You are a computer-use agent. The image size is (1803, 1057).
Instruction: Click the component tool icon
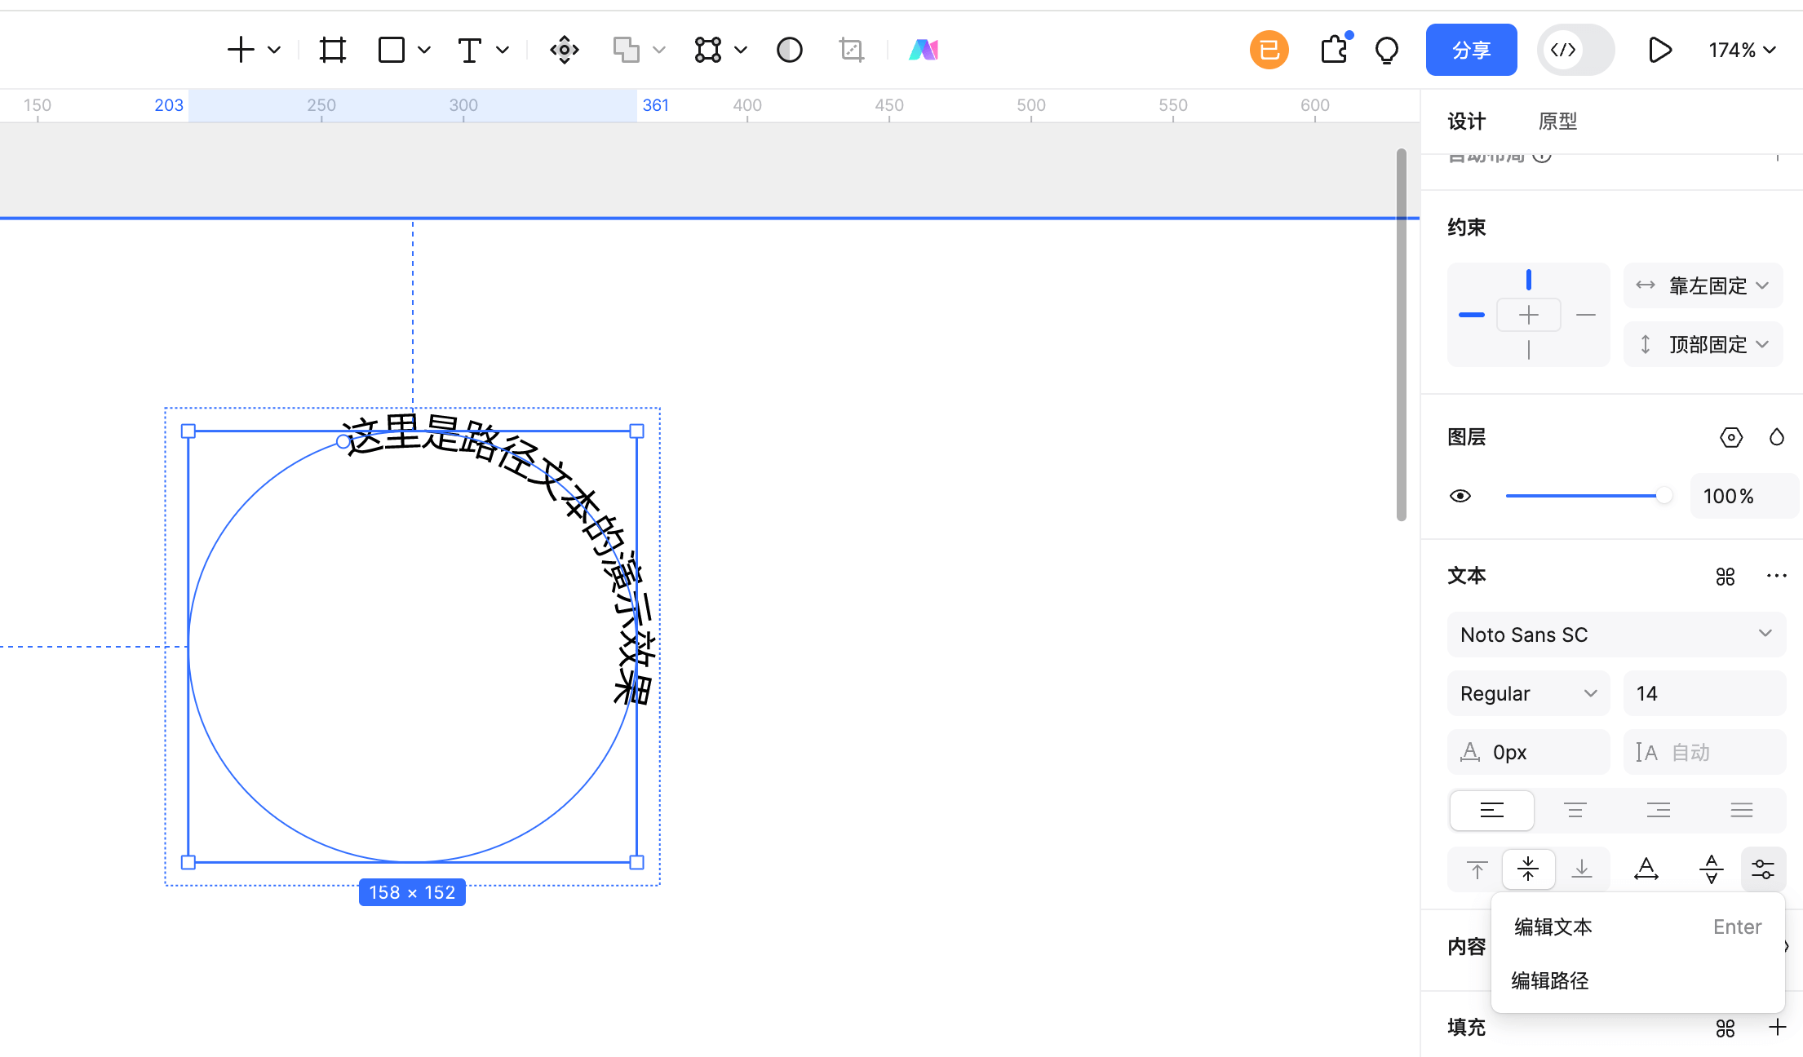(x=564, y=50)
